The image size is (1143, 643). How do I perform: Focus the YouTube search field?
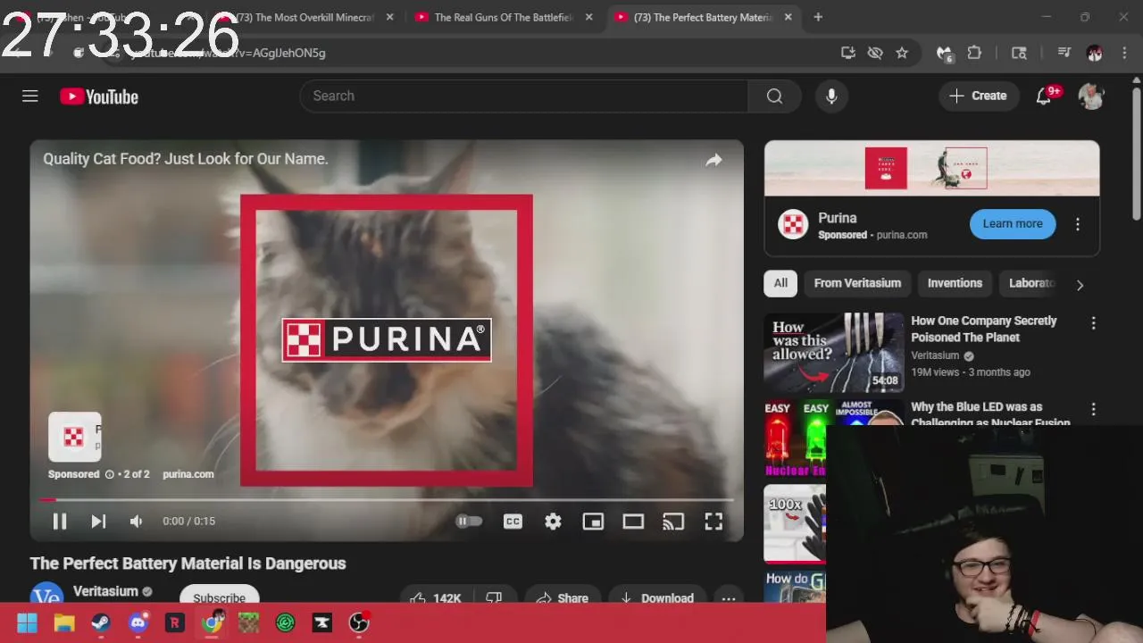[x=523, y=96]
